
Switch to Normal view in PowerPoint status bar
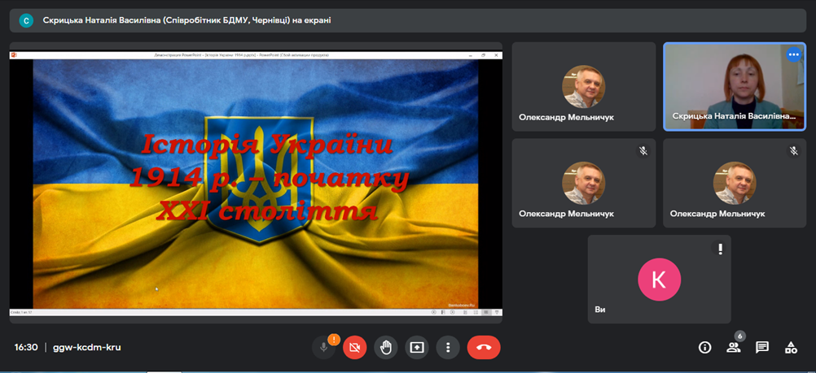(465, 312)
